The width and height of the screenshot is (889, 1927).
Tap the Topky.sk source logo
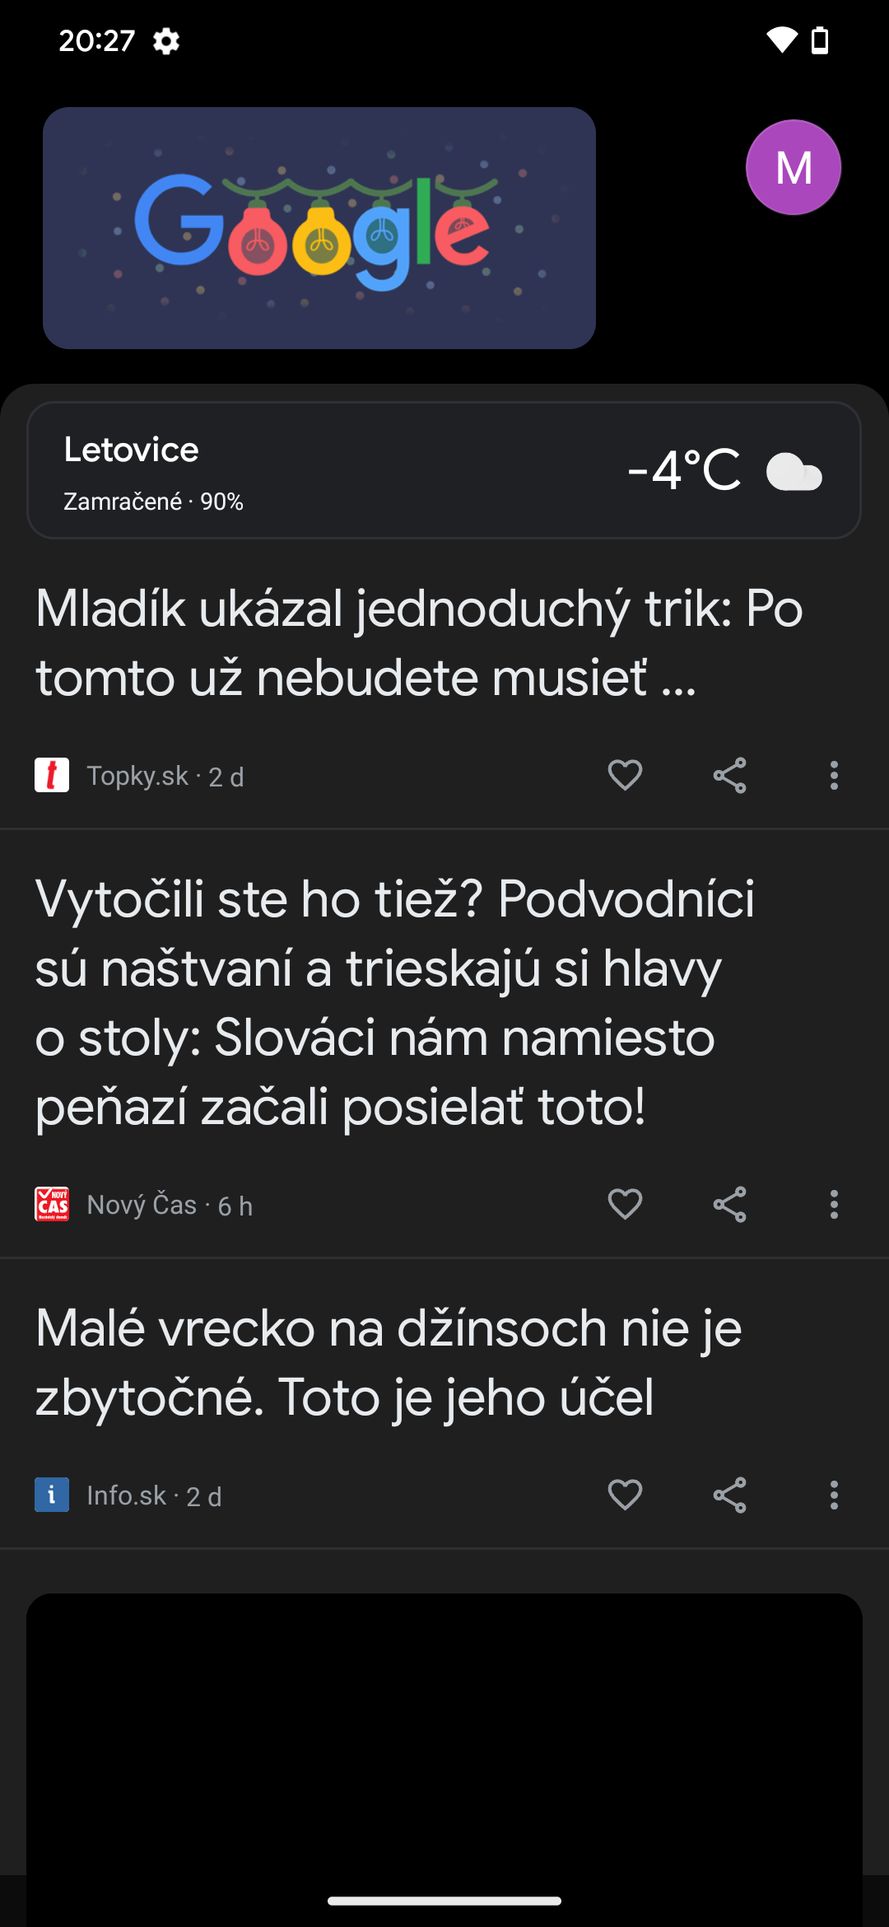pos(52,776)
